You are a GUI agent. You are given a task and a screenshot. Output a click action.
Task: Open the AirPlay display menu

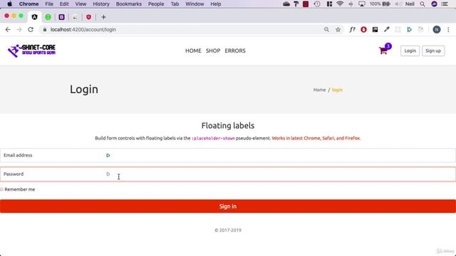point(362,4)
